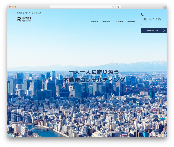Viewport: 174px width, 147px height.
Task: Open ご入居者様 menu item
Action: pos(119,22)
